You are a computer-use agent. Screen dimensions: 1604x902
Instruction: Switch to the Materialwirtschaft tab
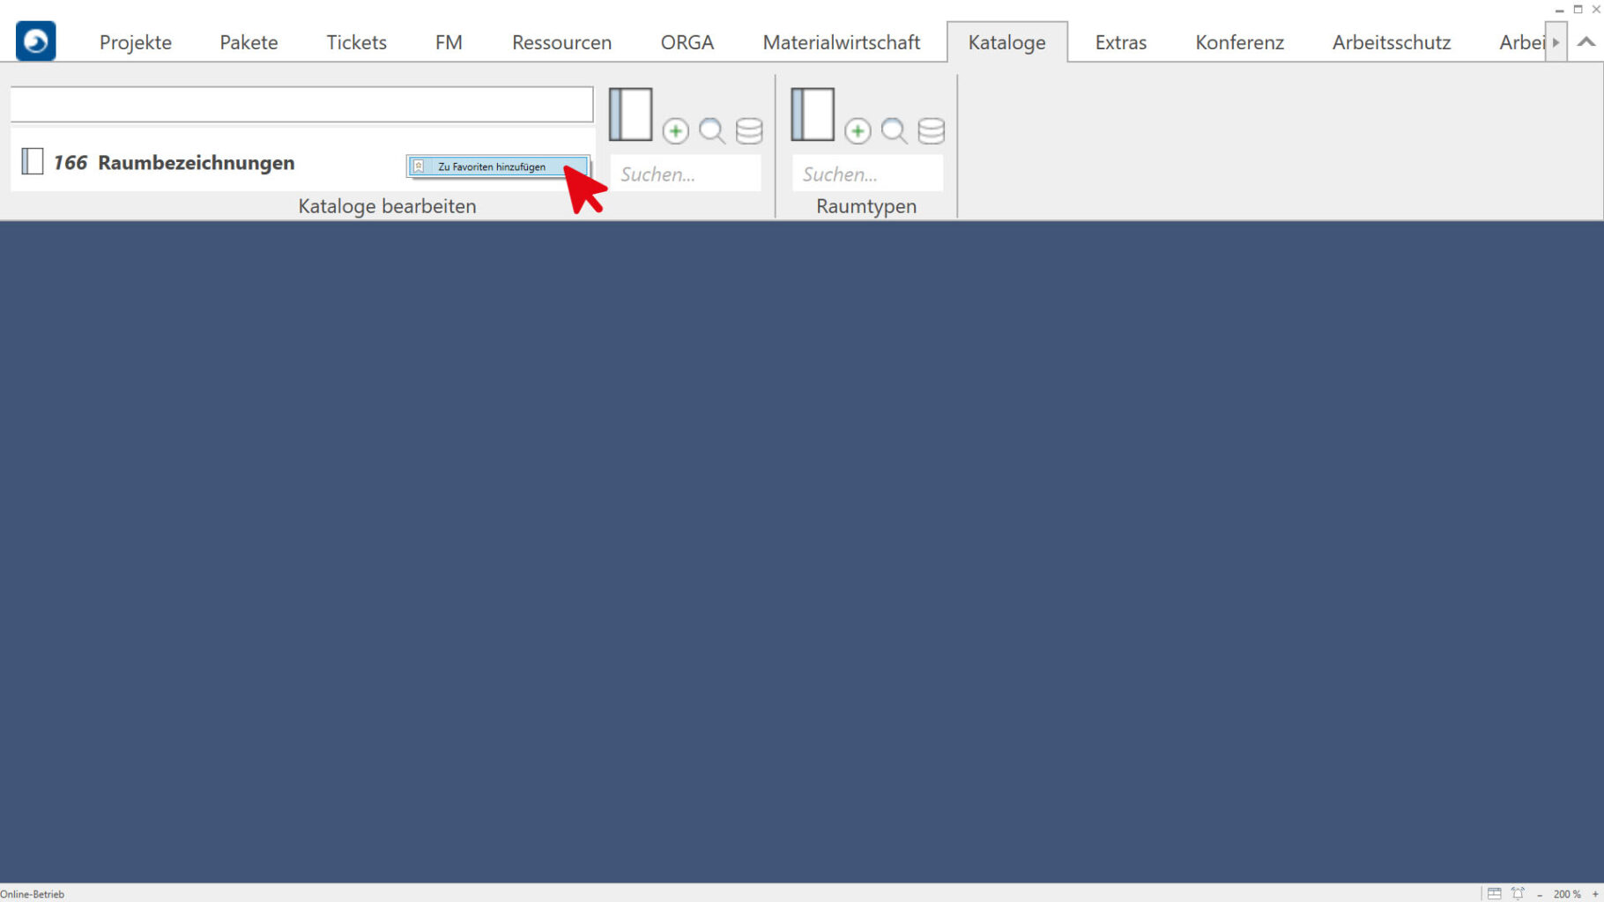841,42
